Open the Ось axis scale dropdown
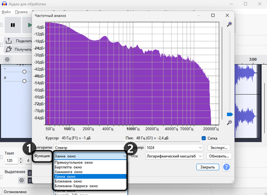 point(174,156)
